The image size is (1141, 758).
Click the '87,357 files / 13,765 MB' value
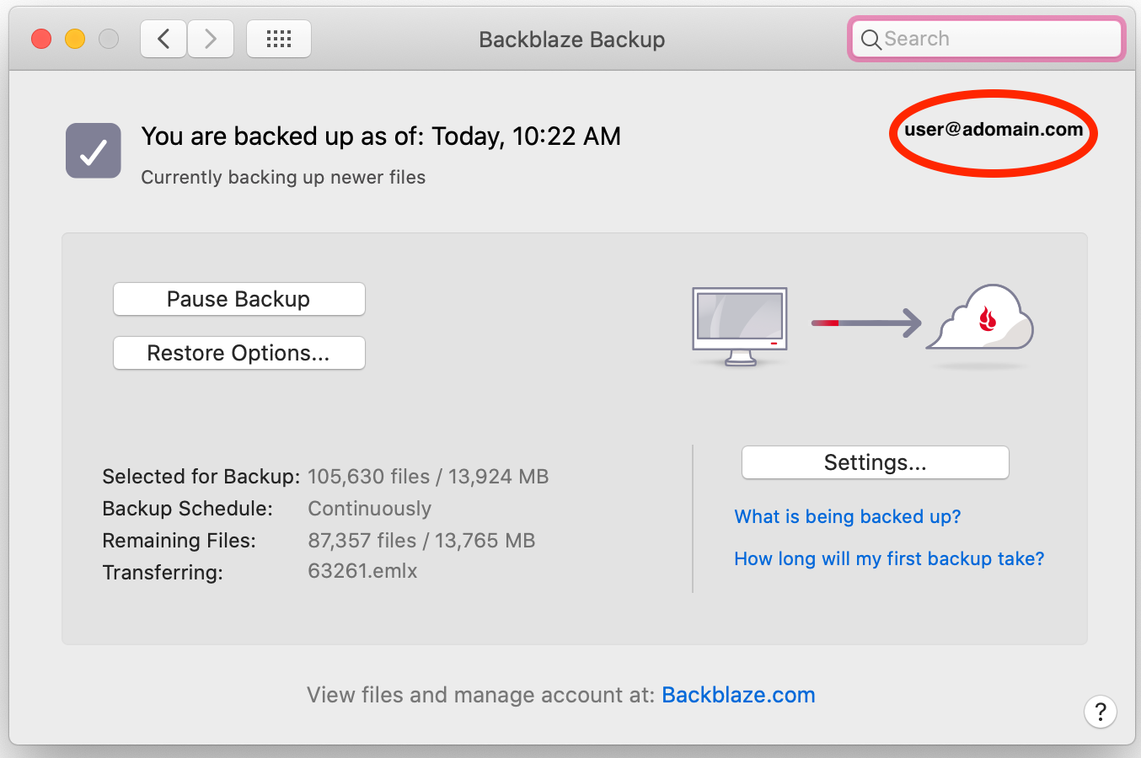coord(421,541)
